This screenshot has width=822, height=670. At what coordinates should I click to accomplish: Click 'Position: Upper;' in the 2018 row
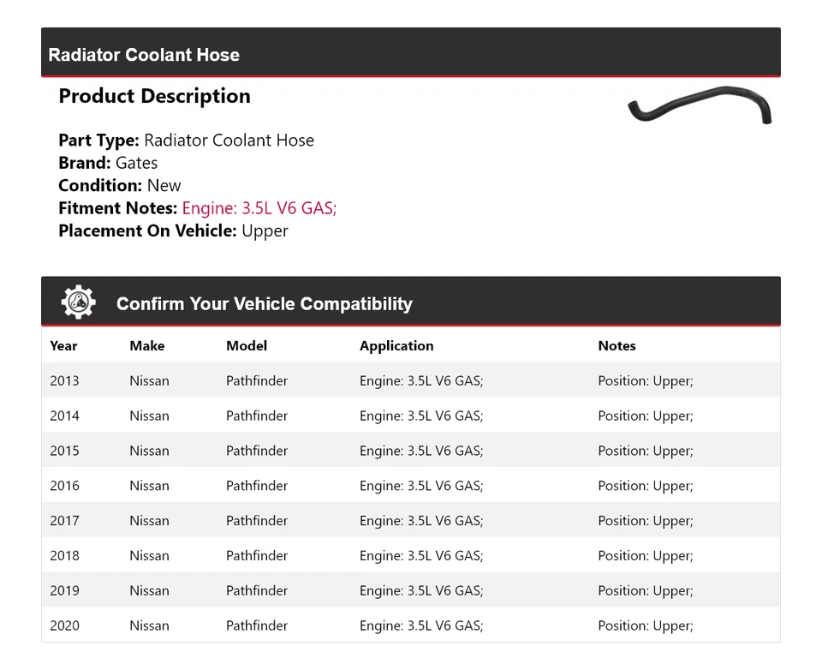(646, 557)
